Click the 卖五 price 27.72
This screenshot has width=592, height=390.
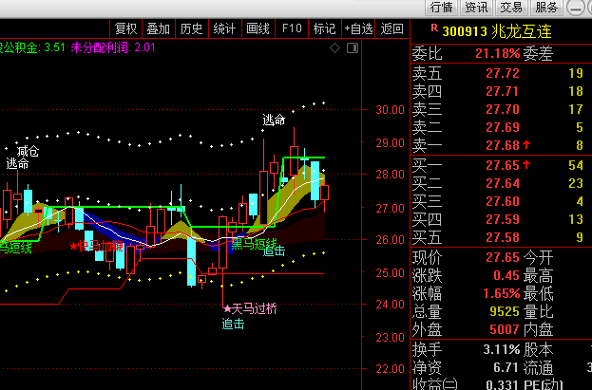click(x=503, y=73)
